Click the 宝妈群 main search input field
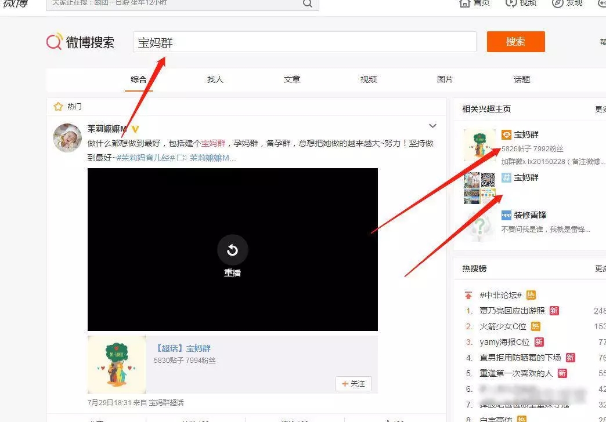Image resolution: width=606 pixels, height=422 pixels. point(305,42)
